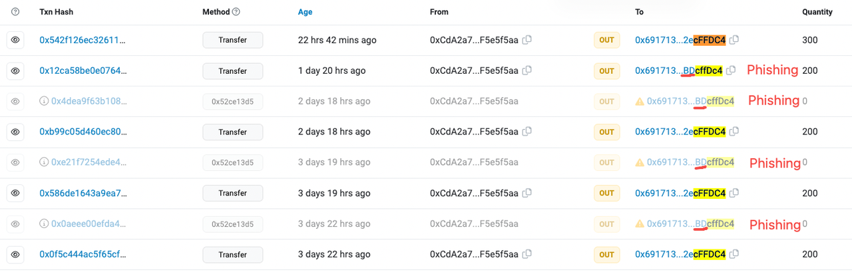
Task: Click info icon beside 0xe21f7254ede4 hash
Action: (44, 162)
